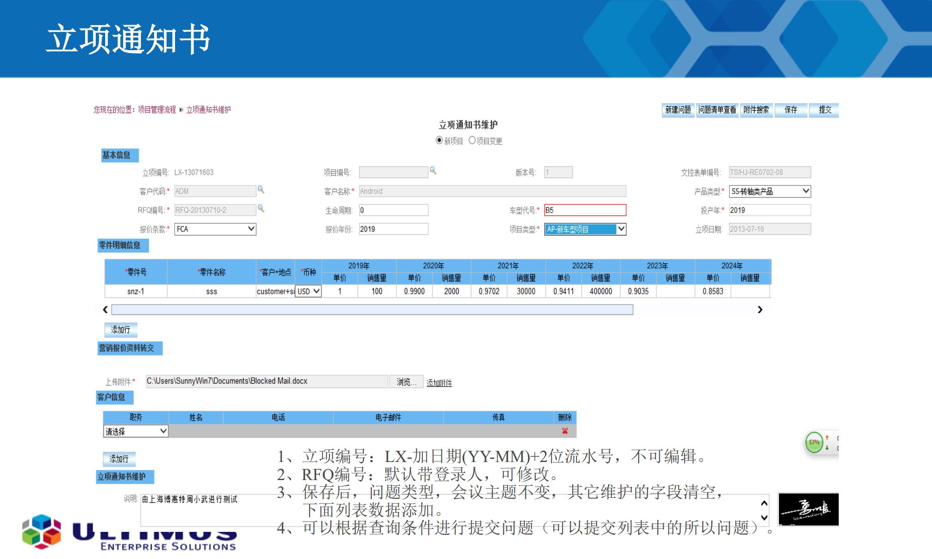Open the 币种 USD dropdown
The width and height of the screenshot is (932, 559).
point(308,291)
